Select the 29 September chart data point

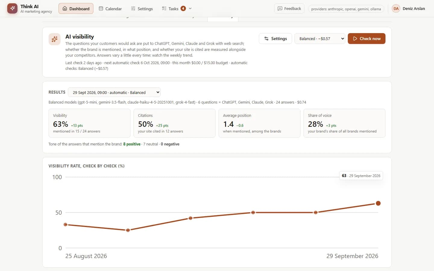pyautogui.click(x=378, y=203)
